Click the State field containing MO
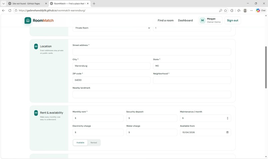 pyautogui.click(x=192, y=66)
